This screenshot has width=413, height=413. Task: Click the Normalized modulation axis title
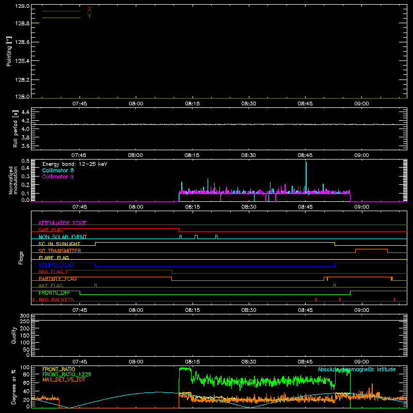pyautogui.click(x=13, y=180)
